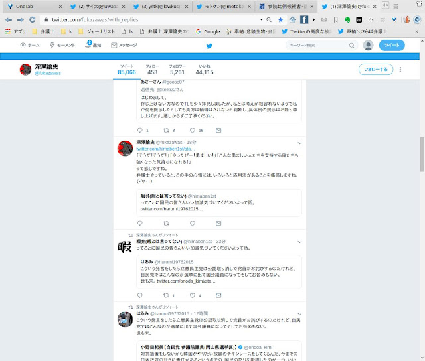Click the blue ツイート compose button
This screenshot has width=425, height=361.
coord(392,45)
